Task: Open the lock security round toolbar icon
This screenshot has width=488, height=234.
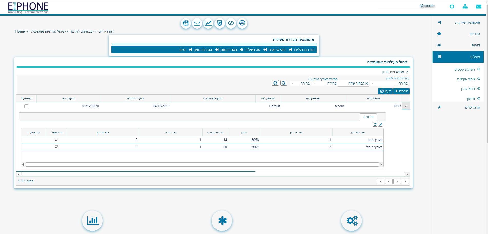Action: click(x=186, y=23)
